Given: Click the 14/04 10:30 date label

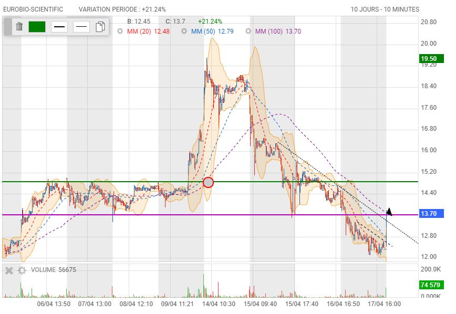Looking at the screenshot, I should tap(219, 304).
